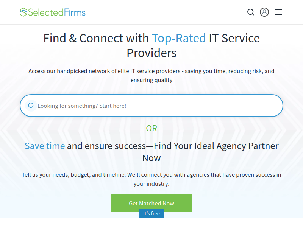The width and height of the screenshot is (303, 227).
Task: Focus the 'Looking for something? Start here!' field
Action: pos(151,106)
